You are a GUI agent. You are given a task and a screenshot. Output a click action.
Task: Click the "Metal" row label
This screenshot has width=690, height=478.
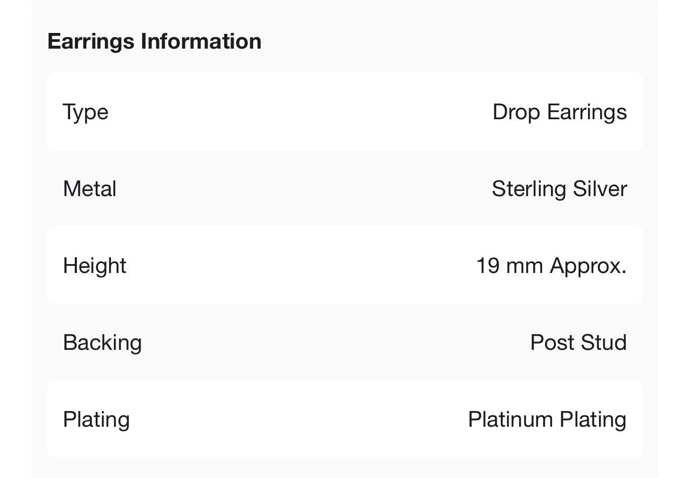[89, 189]
